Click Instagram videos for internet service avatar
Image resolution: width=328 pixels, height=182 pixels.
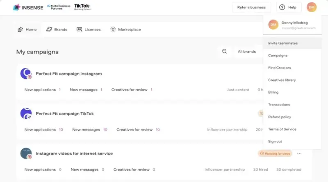[26, 153]
